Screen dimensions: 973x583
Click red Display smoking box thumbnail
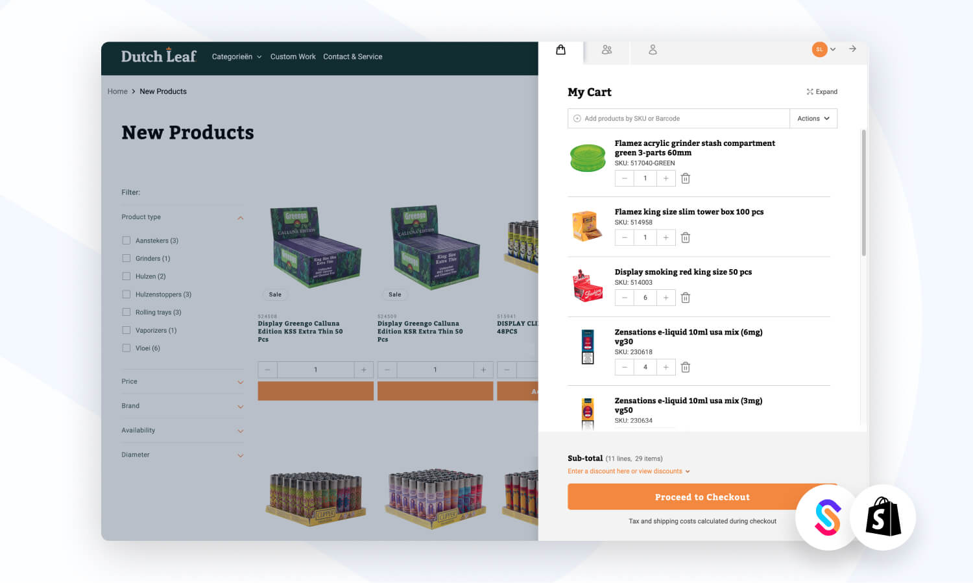click(x=588, y=286)
